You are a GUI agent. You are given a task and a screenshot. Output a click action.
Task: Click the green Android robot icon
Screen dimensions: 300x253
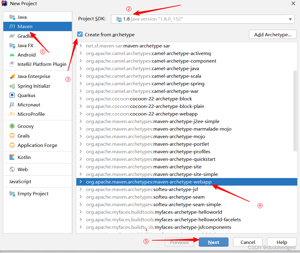click(x=12, y=55)
